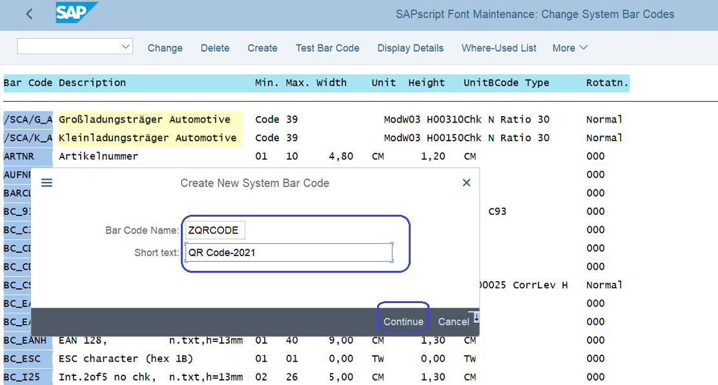Click the SAP logo
This screenshot has width=718, height=385.
point(77,13)
